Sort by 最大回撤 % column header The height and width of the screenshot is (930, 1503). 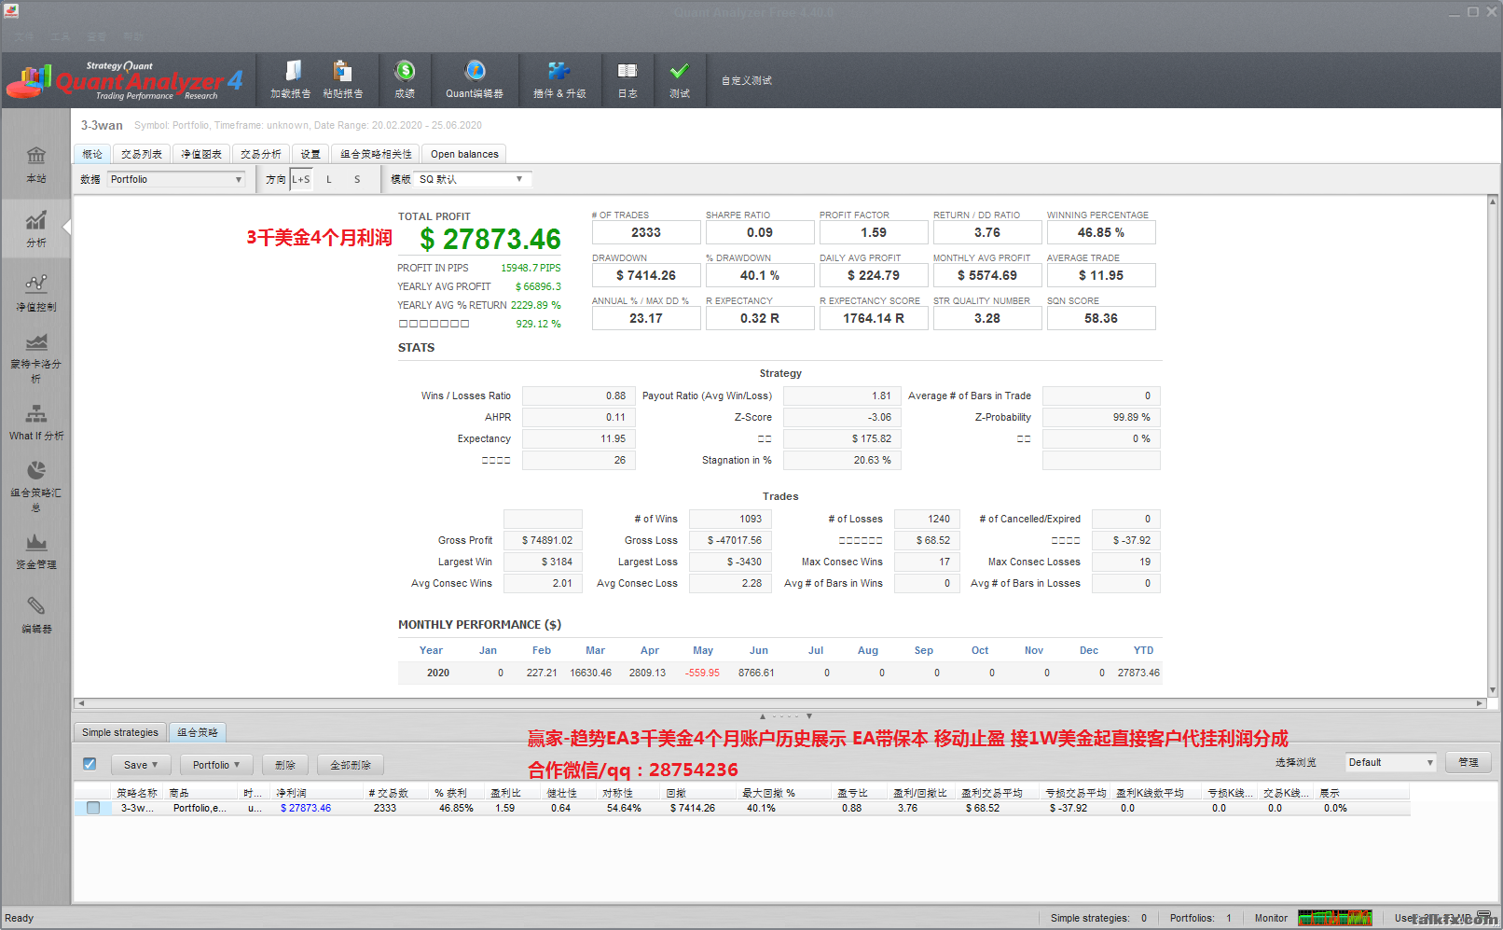[786, 793]
